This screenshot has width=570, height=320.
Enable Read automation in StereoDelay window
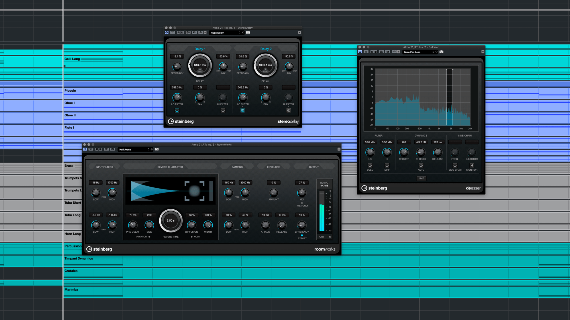pos(179,32)
